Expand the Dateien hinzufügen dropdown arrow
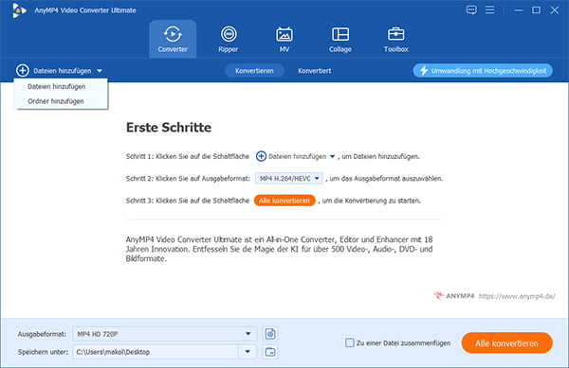 100,71
